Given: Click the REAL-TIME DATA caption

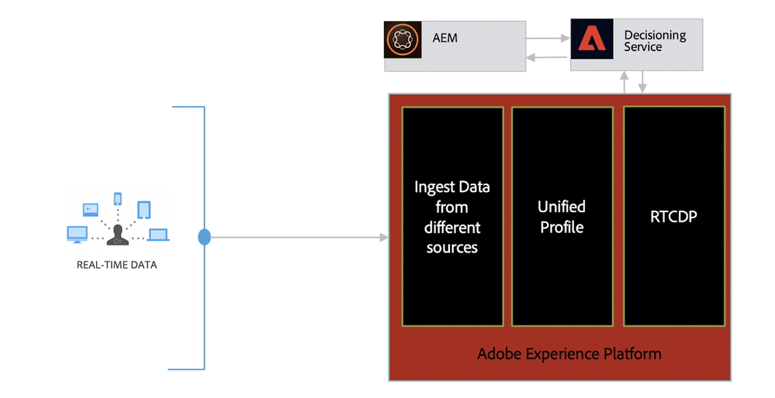Looking at the screenshot, I should (x=116, y=265).
